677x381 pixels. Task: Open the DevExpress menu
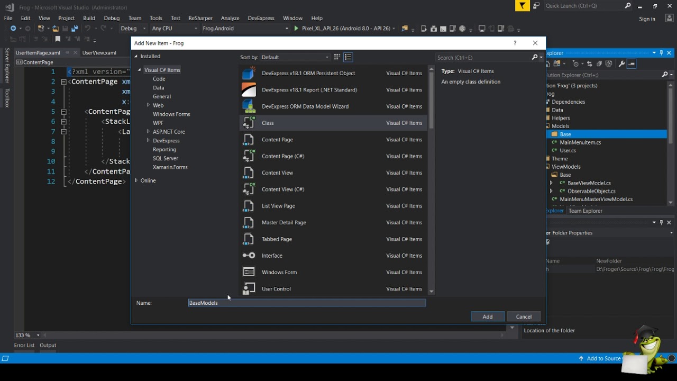click(261, 18)
